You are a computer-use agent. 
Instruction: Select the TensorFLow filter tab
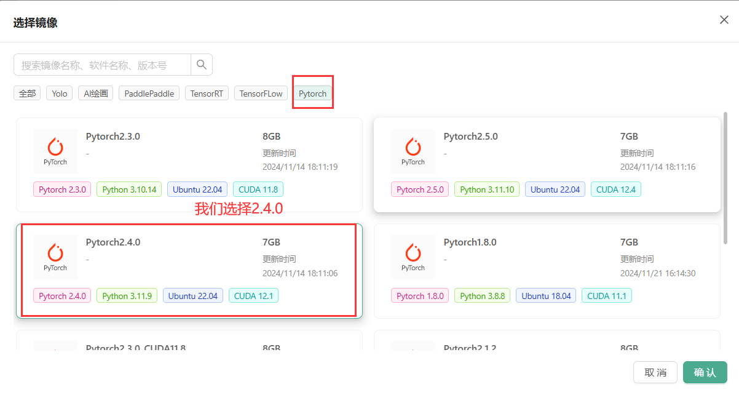(261, 94)
